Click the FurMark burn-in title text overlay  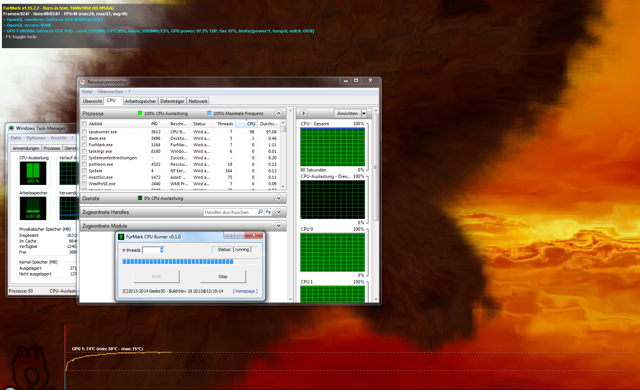pos(58,8)
